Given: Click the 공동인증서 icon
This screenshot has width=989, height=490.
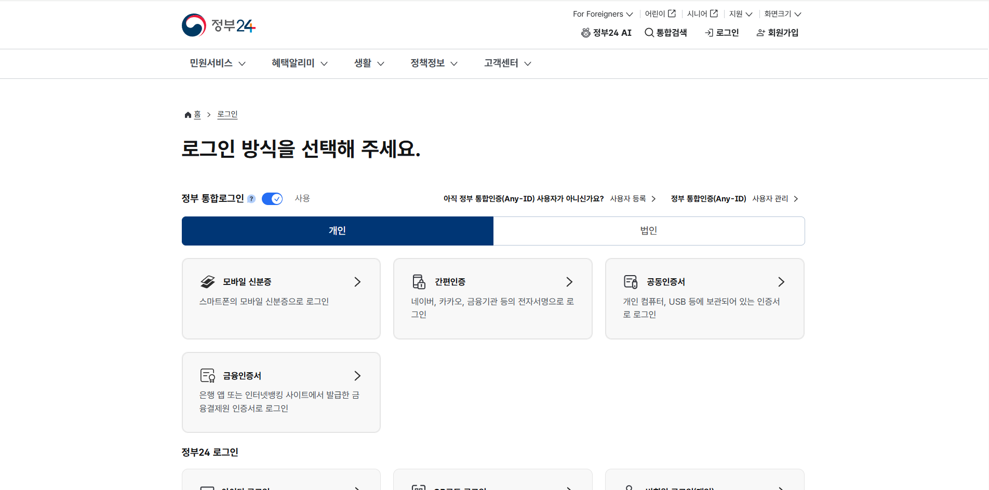Looking at the screenshot, I should [631, 282].
